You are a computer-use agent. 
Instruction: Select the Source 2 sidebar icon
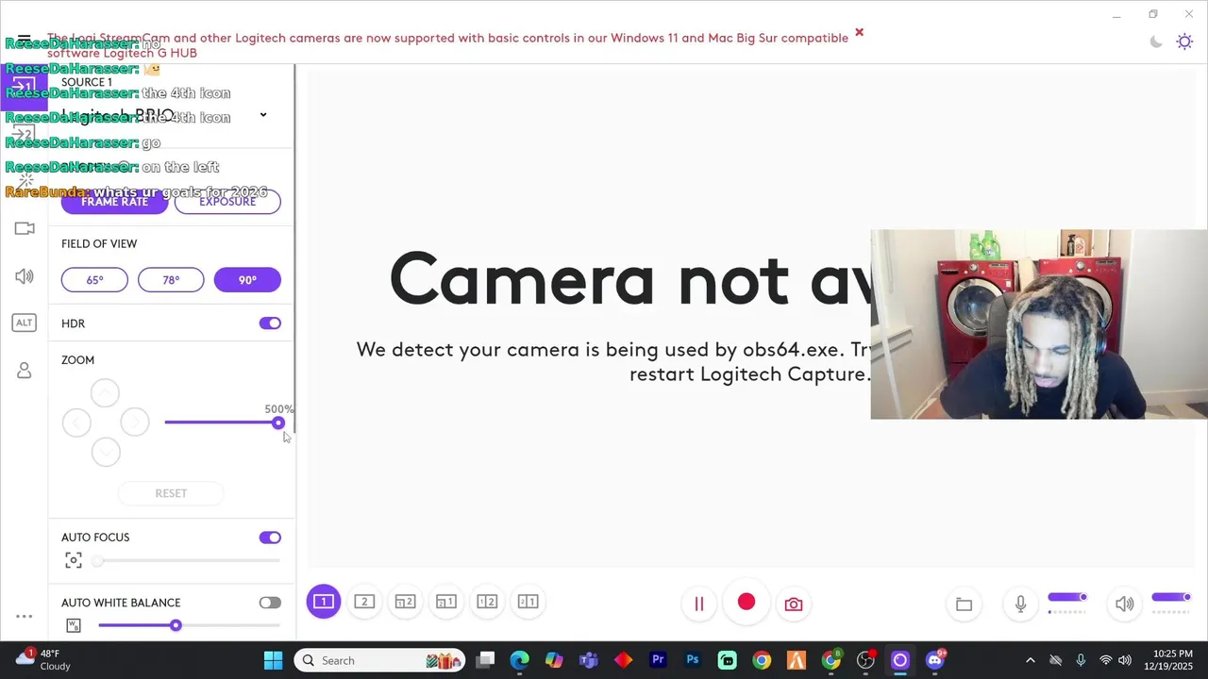pos(24,134)
